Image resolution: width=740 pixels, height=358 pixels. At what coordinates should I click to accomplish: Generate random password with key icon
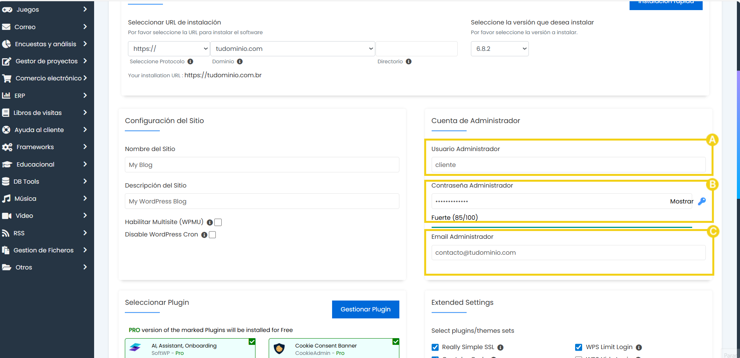[x=702, y=201]
